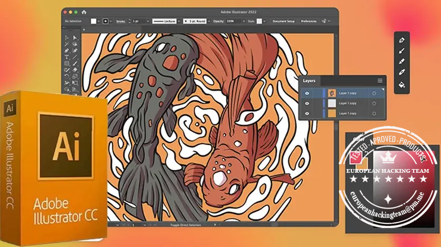Open the stroke weight dropdown
The width and height of the screenshot is (441, 247).
(148, 22)
